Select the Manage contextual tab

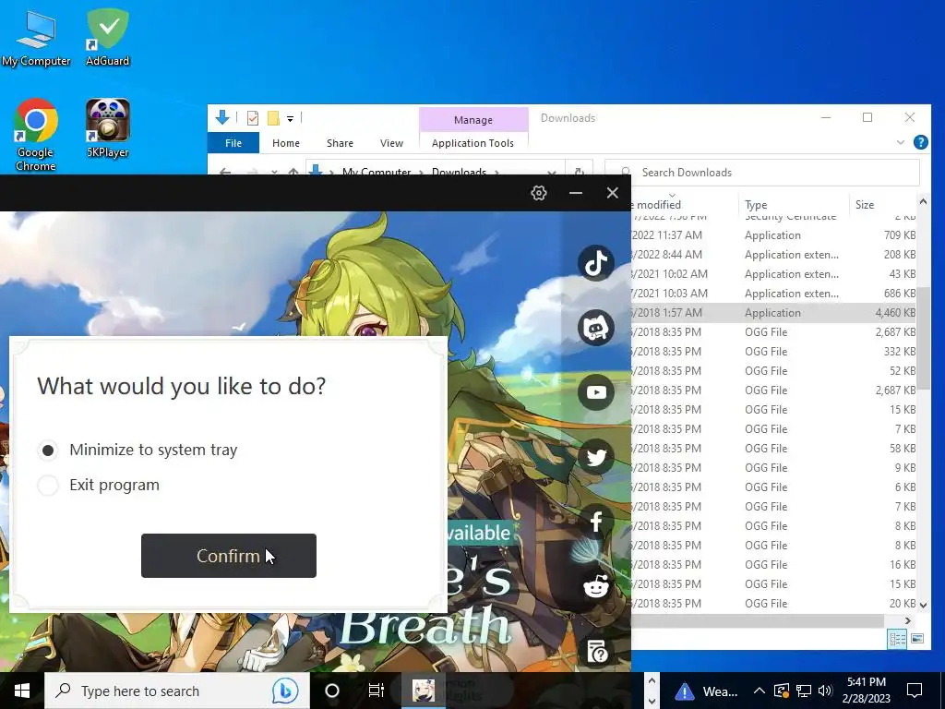(x=473, y=120)
